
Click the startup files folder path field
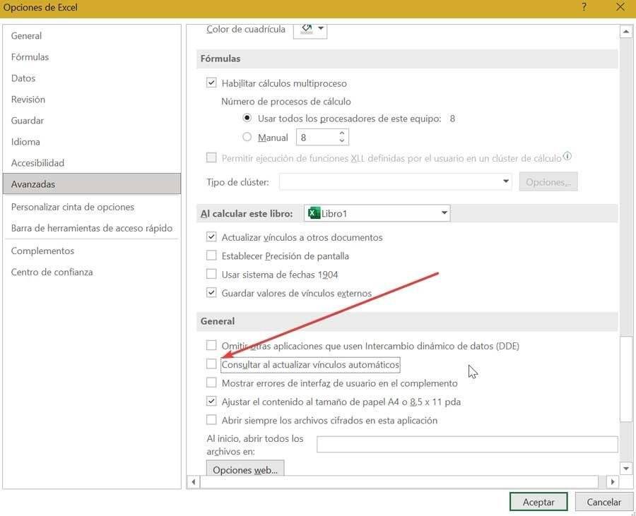466,444
